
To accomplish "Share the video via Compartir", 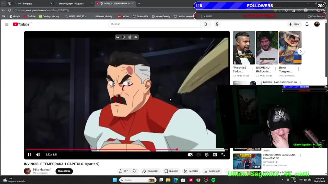I will pos(150,171).
